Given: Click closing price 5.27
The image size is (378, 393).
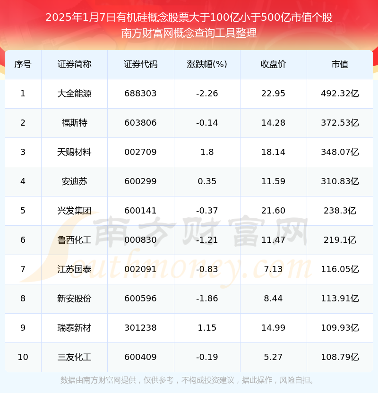Looking at the screenshot, I should [273, 358].
